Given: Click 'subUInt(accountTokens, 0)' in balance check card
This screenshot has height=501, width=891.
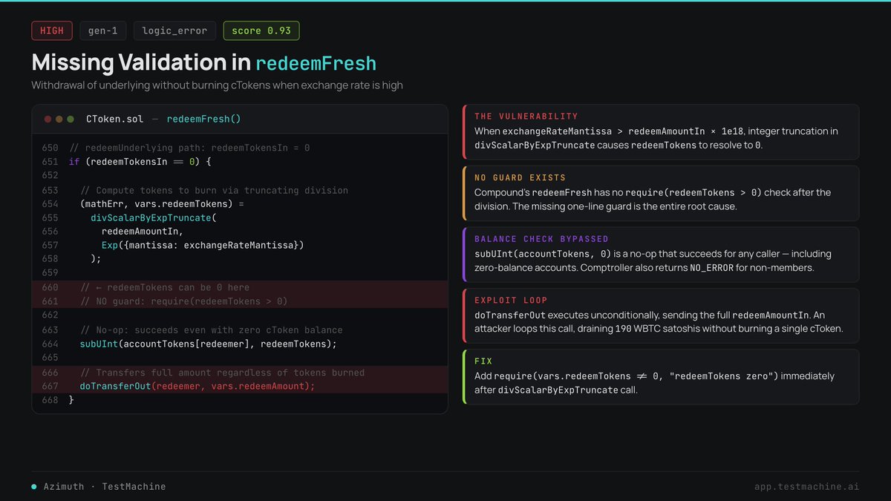Looking at the screenshot, I should [544, 254].
